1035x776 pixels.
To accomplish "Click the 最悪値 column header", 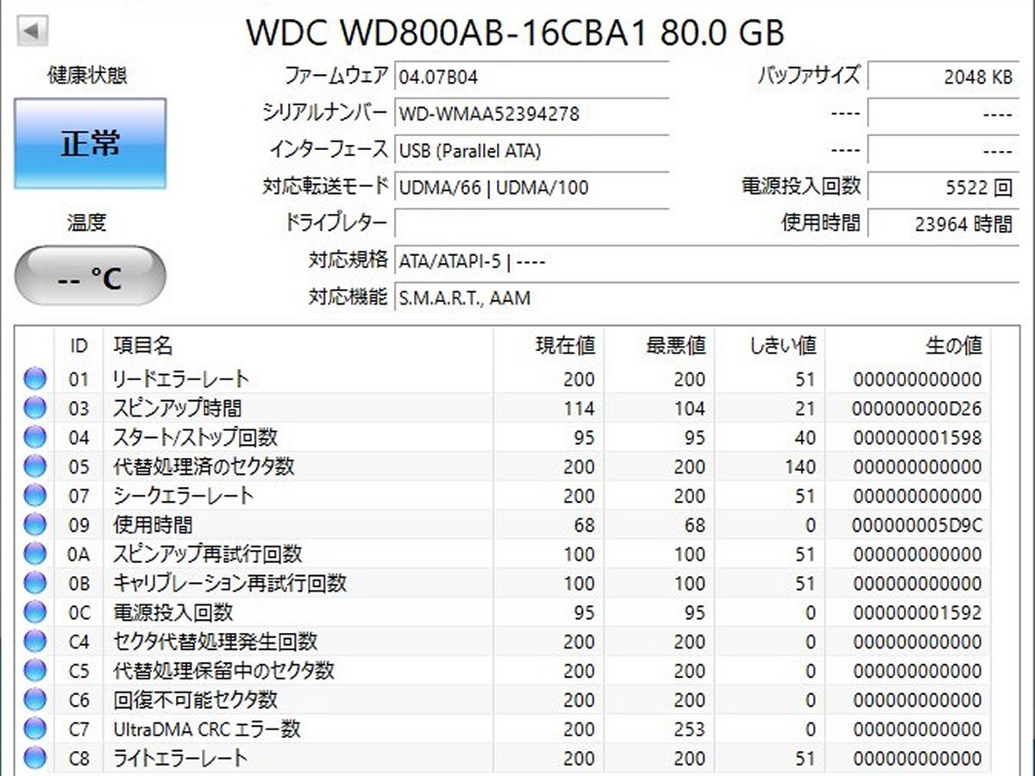I will [659, 346].
